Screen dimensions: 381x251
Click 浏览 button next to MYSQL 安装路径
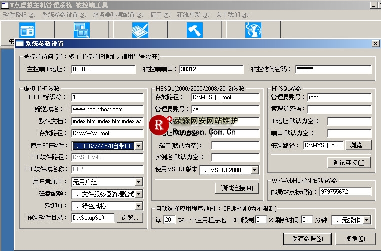tap(359, 145)
